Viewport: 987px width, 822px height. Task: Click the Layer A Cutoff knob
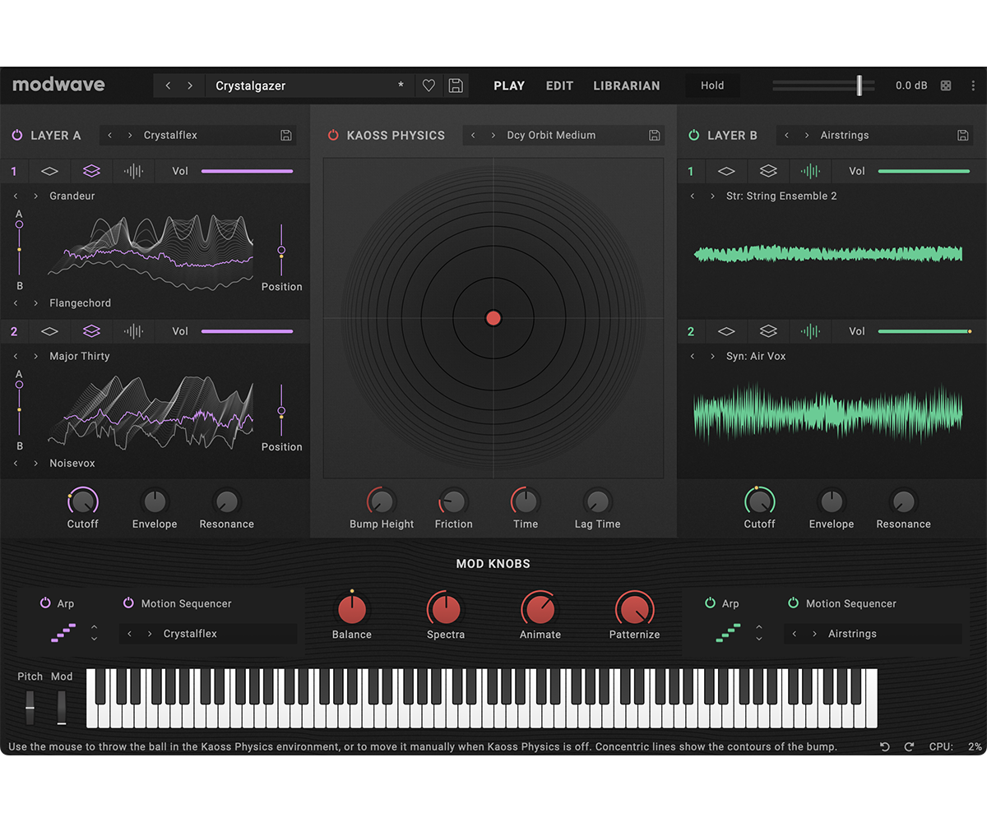(82, 501)
